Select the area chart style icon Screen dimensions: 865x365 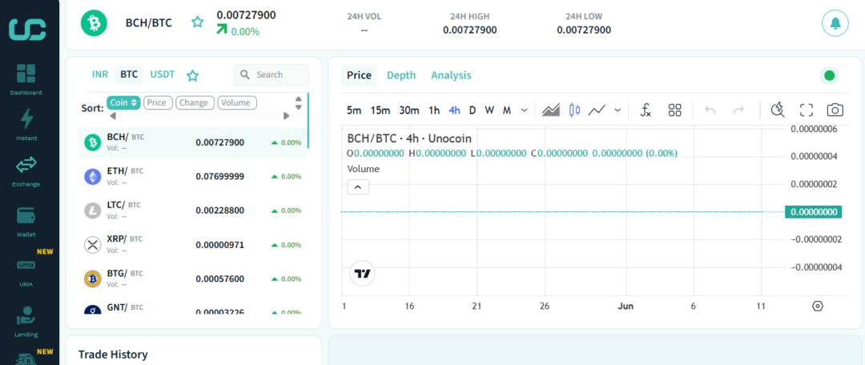[550, 110]
